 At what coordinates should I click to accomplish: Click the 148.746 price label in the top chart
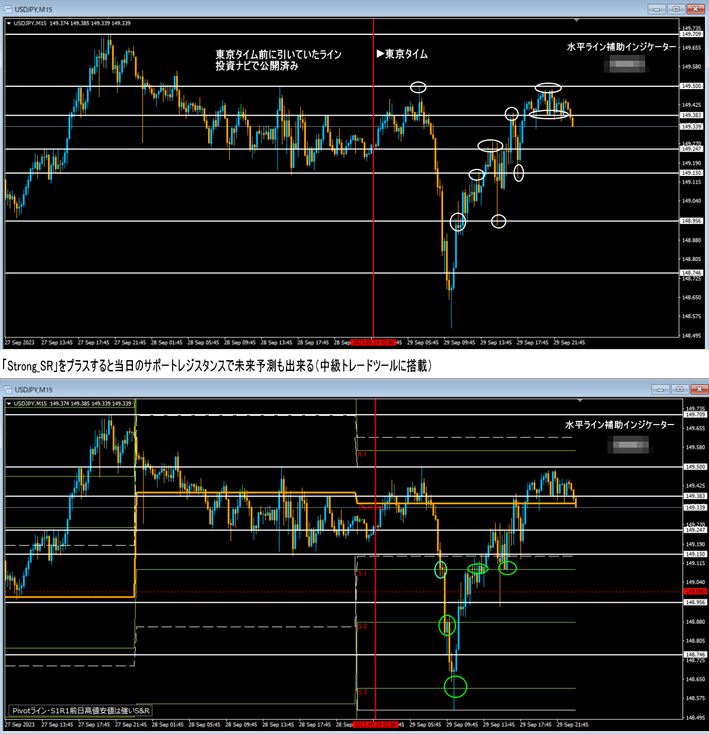tap(692, 273)
